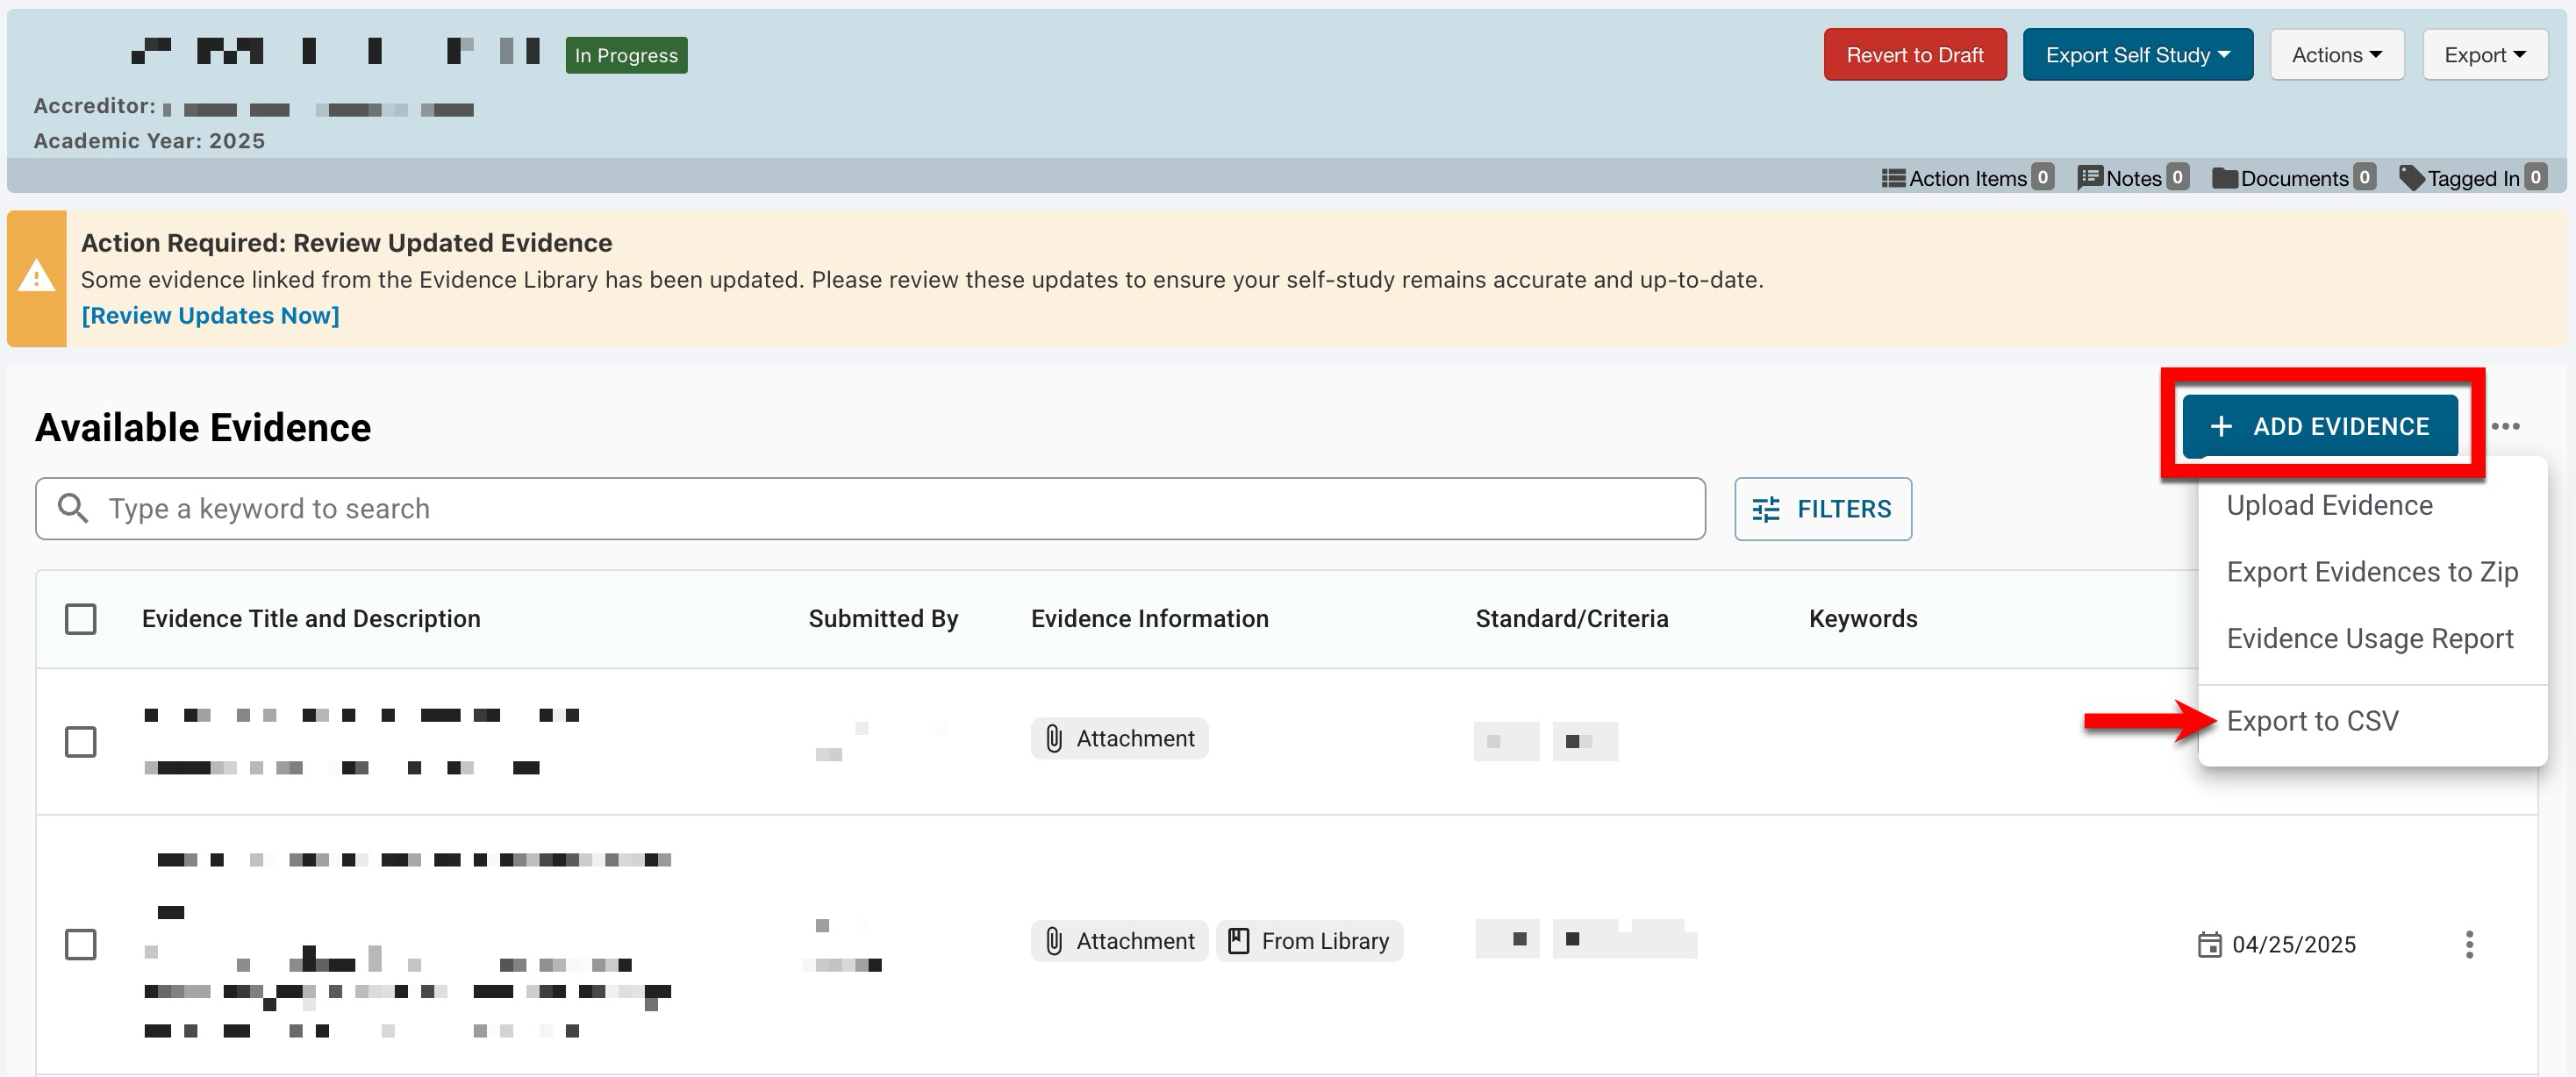Viewport: 2576px width, 1077px height.
Task: Open the Export dropdown in header
Action: 2484,55
